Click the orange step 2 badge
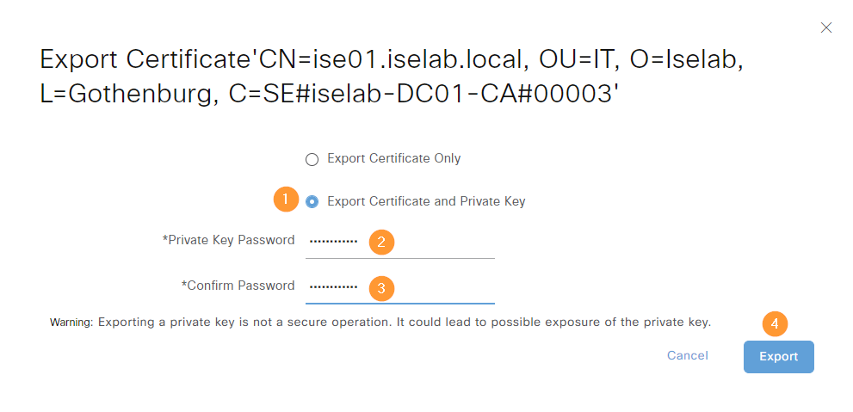Image resolution: width=853 pixels, height=412 pixels. 381,243
